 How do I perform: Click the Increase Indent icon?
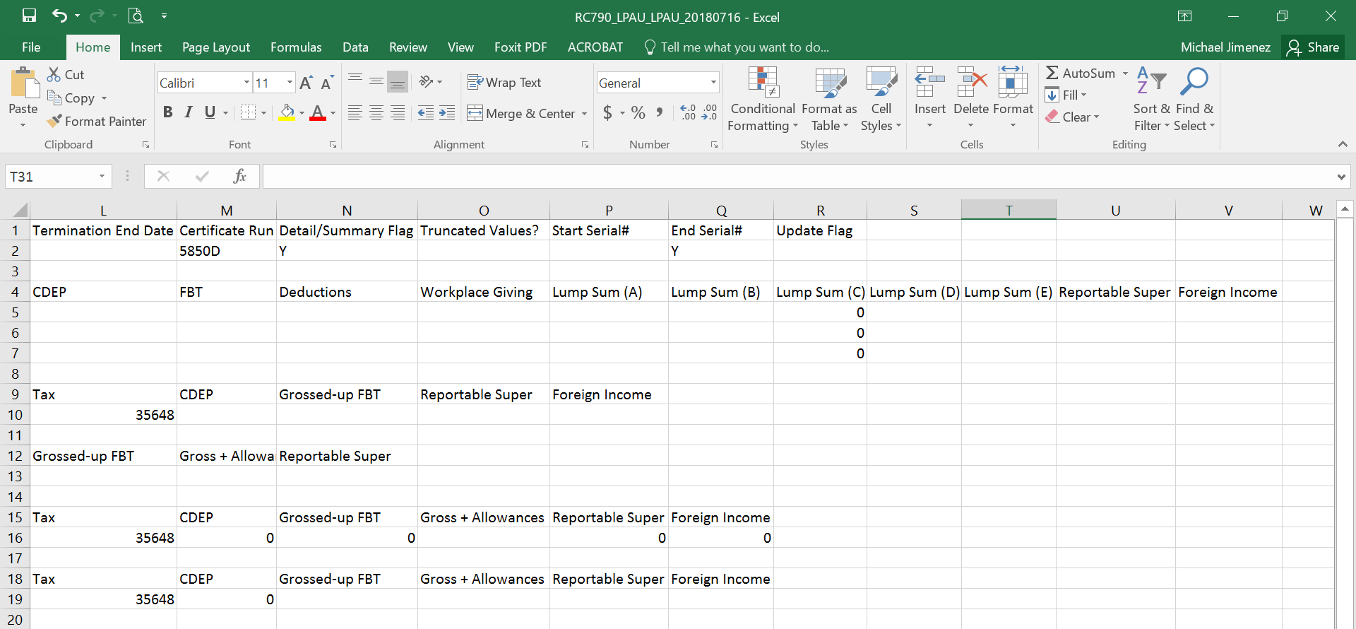tap(447, 113)
